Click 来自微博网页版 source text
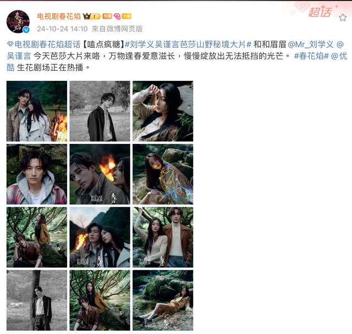This screenshot has width=352, height=334. coord(117,29)
